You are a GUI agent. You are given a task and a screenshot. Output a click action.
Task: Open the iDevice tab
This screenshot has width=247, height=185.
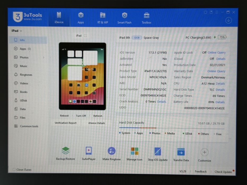point(59,18)
